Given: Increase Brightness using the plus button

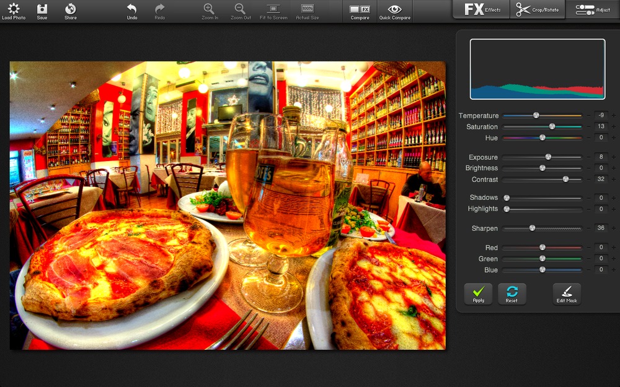Looking at the screenshot, I should point(614,168).
